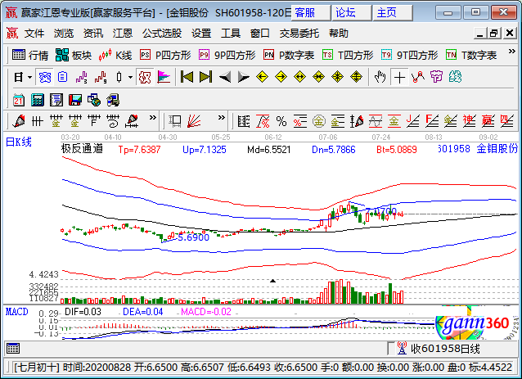Open the notepad document icon

click(56, 100)
